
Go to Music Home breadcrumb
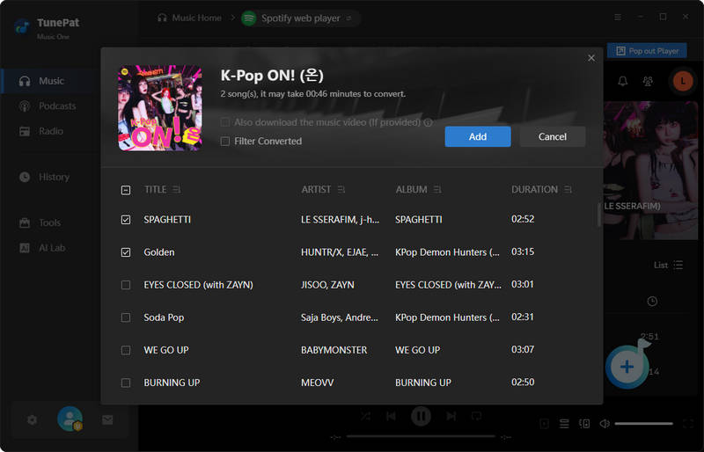coord(189,18)
